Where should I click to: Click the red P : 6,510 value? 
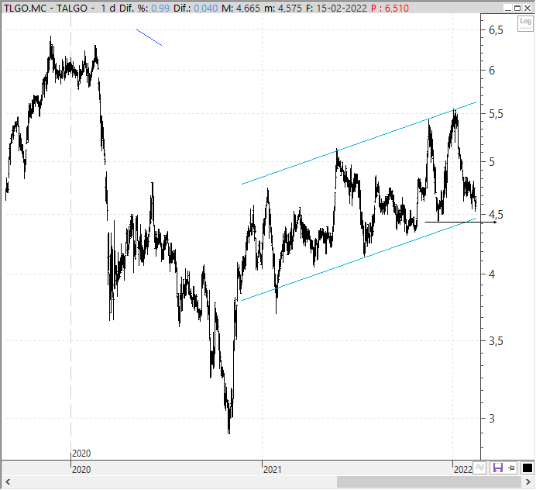point(390,8)
